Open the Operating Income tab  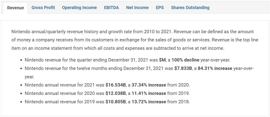pyautogui.click(x=79, y=7)
